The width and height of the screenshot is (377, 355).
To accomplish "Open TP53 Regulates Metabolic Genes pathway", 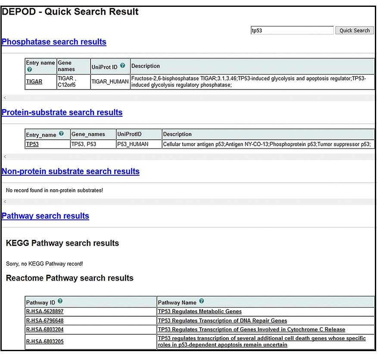I will 199,311.
